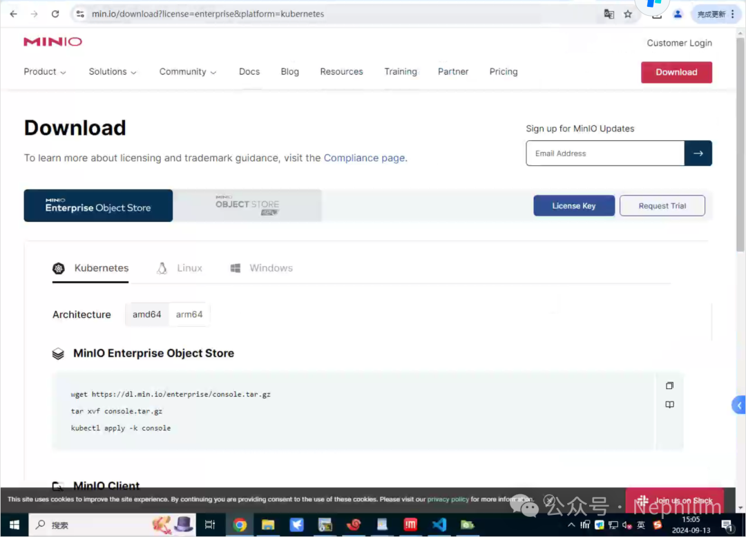Click the tar xvf console.tar.gz line

117,411
